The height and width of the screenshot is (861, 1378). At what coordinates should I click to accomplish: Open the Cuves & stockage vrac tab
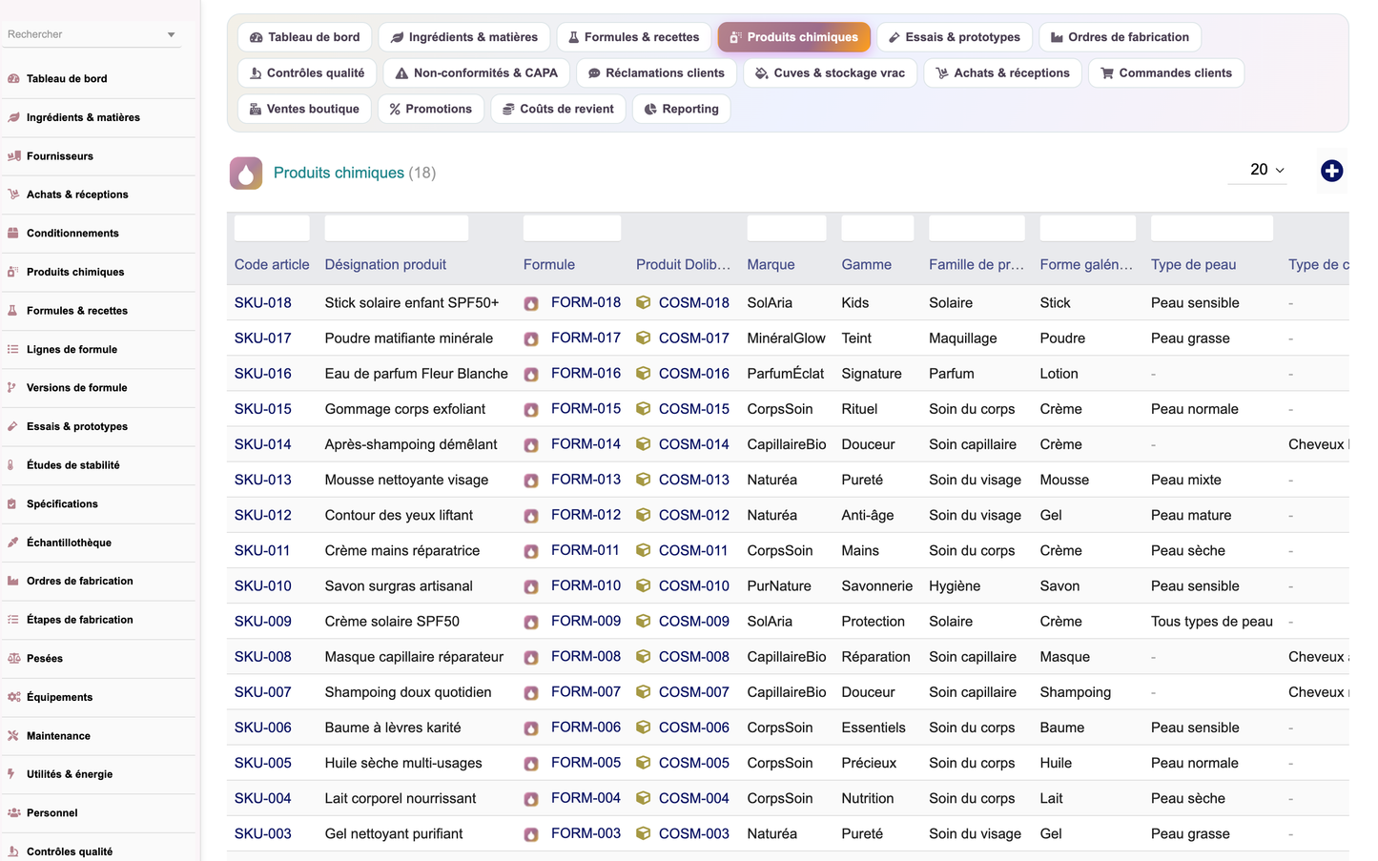click(830, 73)
